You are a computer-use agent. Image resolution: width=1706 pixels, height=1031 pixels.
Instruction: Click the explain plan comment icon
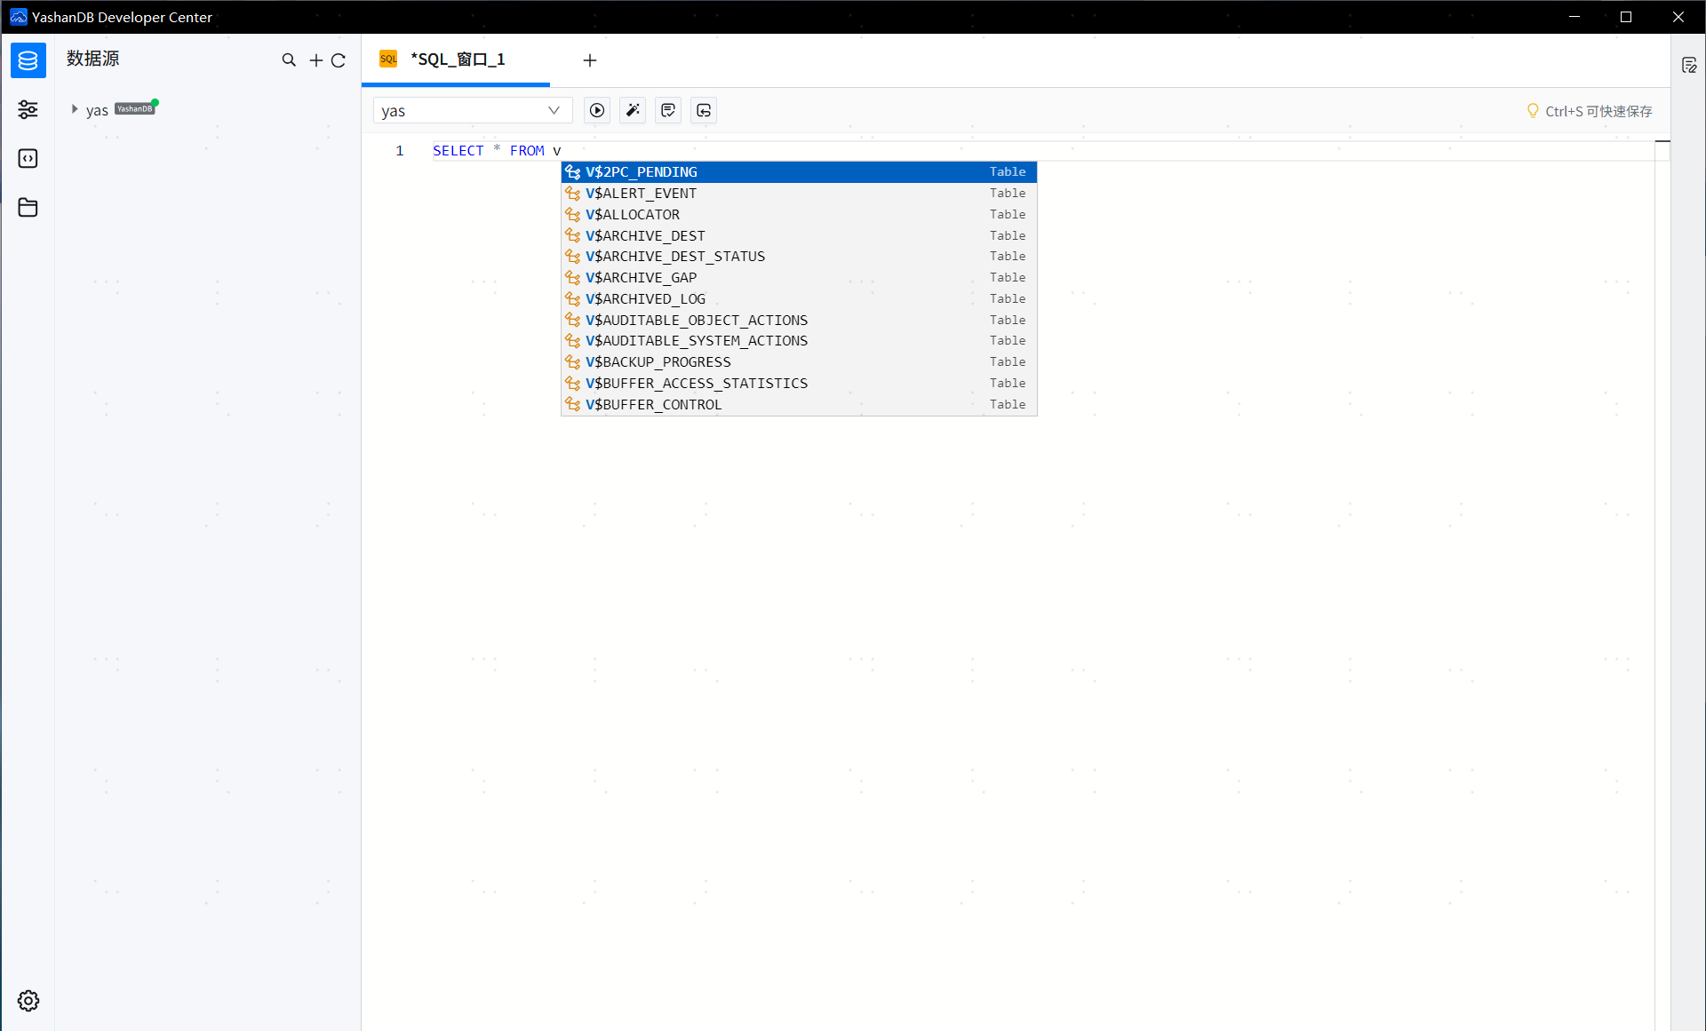[668, 110]
